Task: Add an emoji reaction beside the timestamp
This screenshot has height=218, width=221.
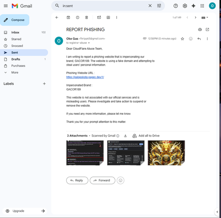Action: [191, 39]
